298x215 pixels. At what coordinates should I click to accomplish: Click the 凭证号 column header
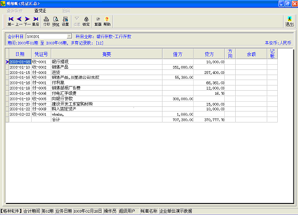tap(41, 54)
